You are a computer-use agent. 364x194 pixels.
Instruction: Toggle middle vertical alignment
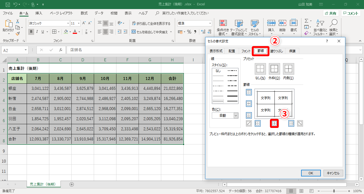tap(106, 23)
